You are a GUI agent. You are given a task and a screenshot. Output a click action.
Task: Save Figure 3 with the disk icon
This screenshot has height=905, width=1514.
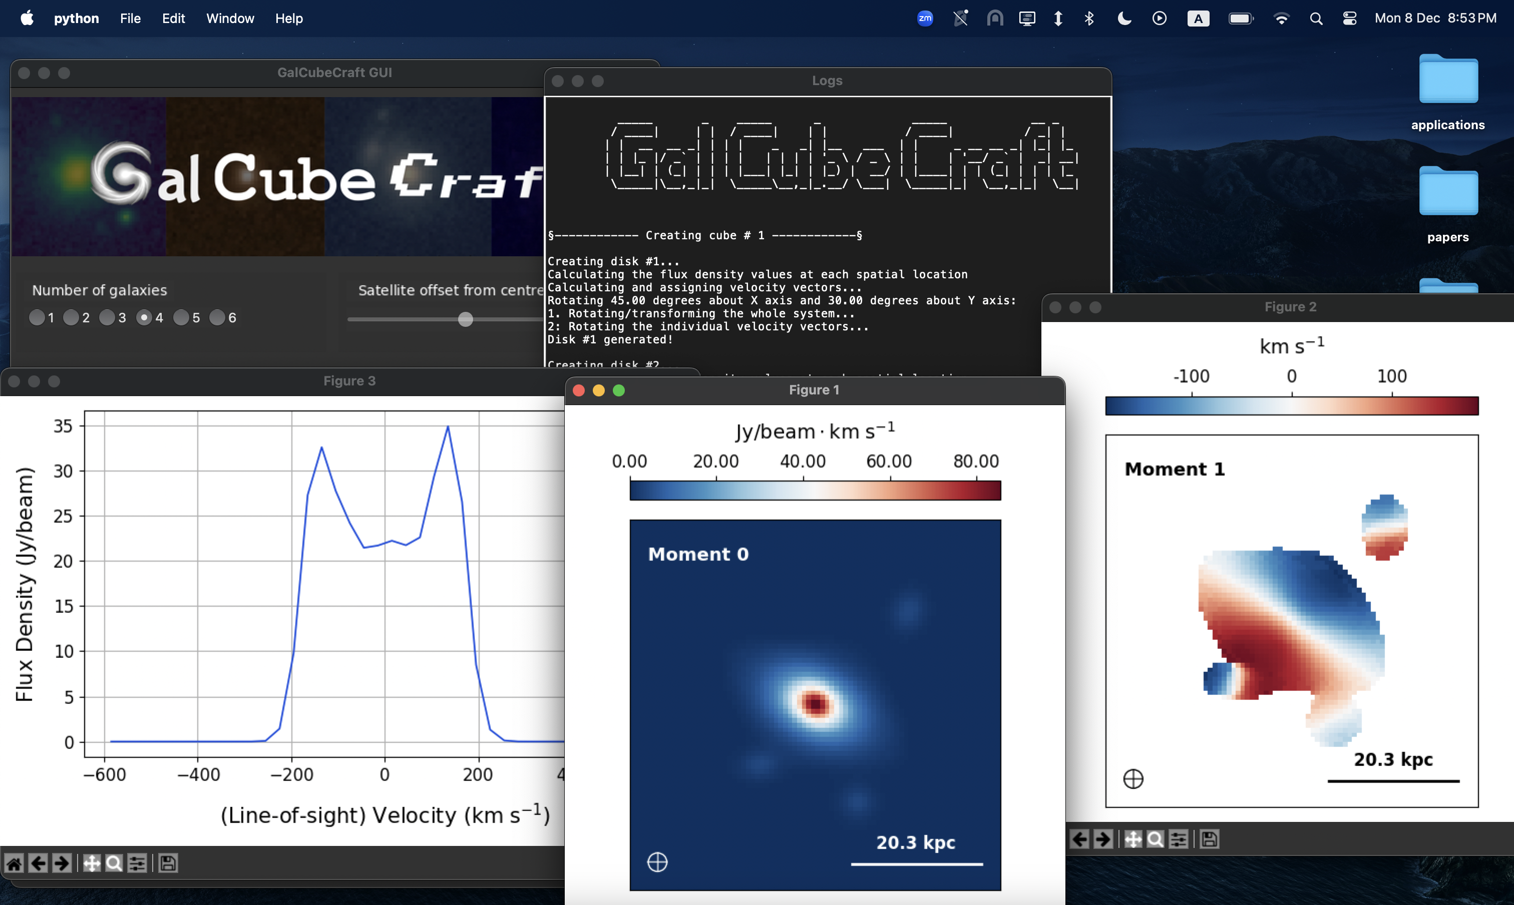167,863
